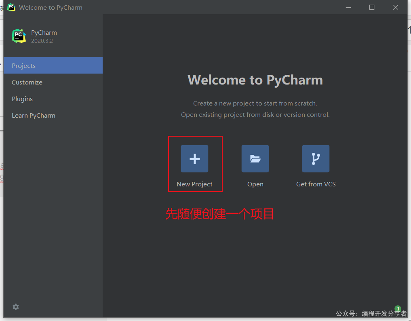This screenshot has width=411, height=321.
Task: Click the Get from VCS branch icon
Action: pyautogui.click(x=316, y=158)
